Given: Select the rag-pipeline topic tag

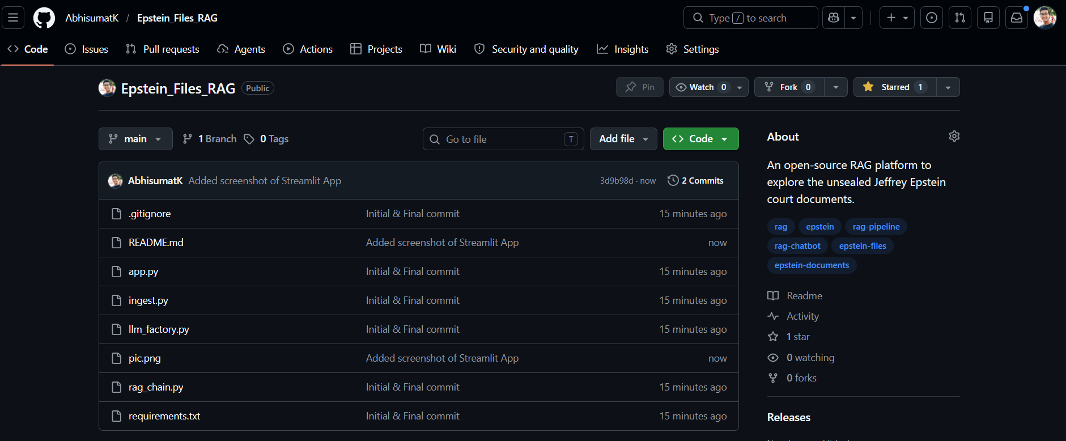Looking at the screenshot, I should click(876, 227).
